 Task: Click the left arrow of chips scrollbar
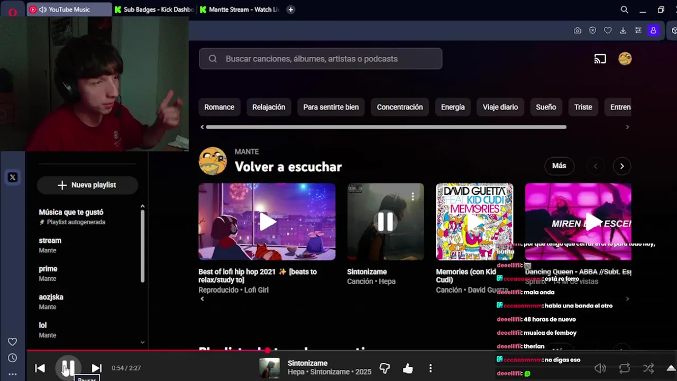point(202,127)
